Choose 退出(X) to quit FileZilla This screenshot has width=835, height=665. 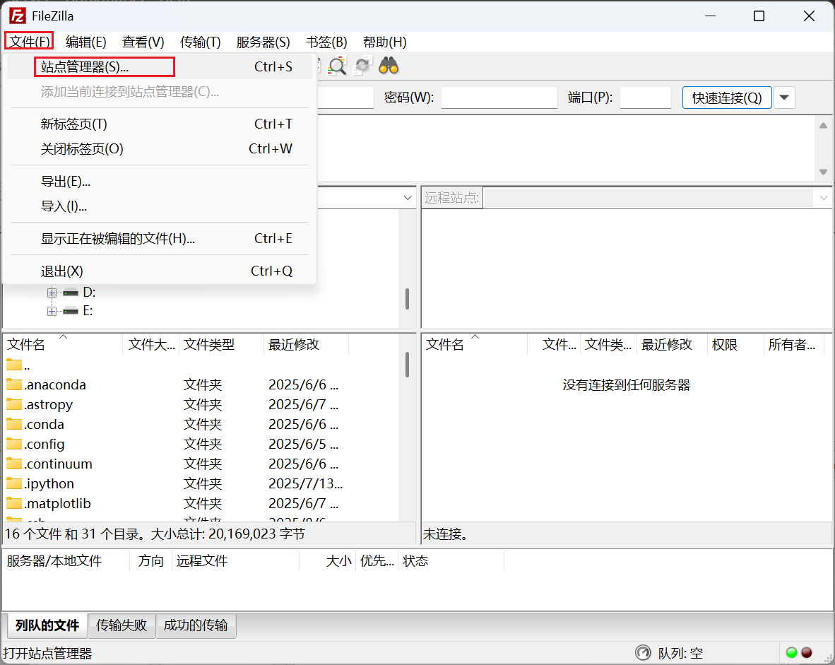(x=159, y=271)
